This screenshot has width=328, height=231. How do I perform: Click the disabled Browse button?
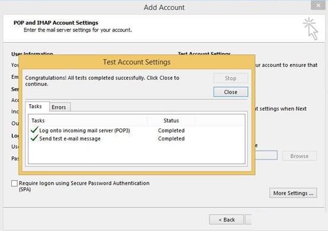pos(300,156)
